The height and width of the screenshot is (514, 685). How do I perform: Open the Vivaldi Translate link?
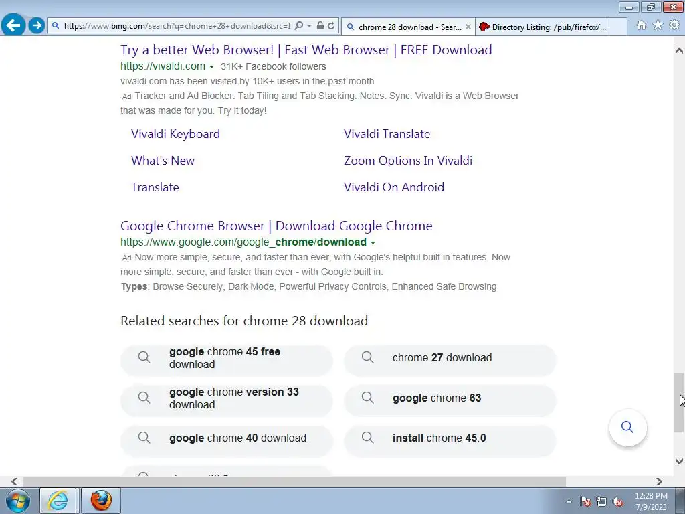coord(387,134)
